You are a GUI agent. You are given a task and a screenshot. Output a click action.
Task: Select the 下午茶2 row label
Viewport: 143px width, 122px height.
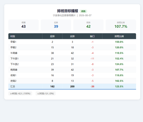pyautogui.click(x=15, y=64)
